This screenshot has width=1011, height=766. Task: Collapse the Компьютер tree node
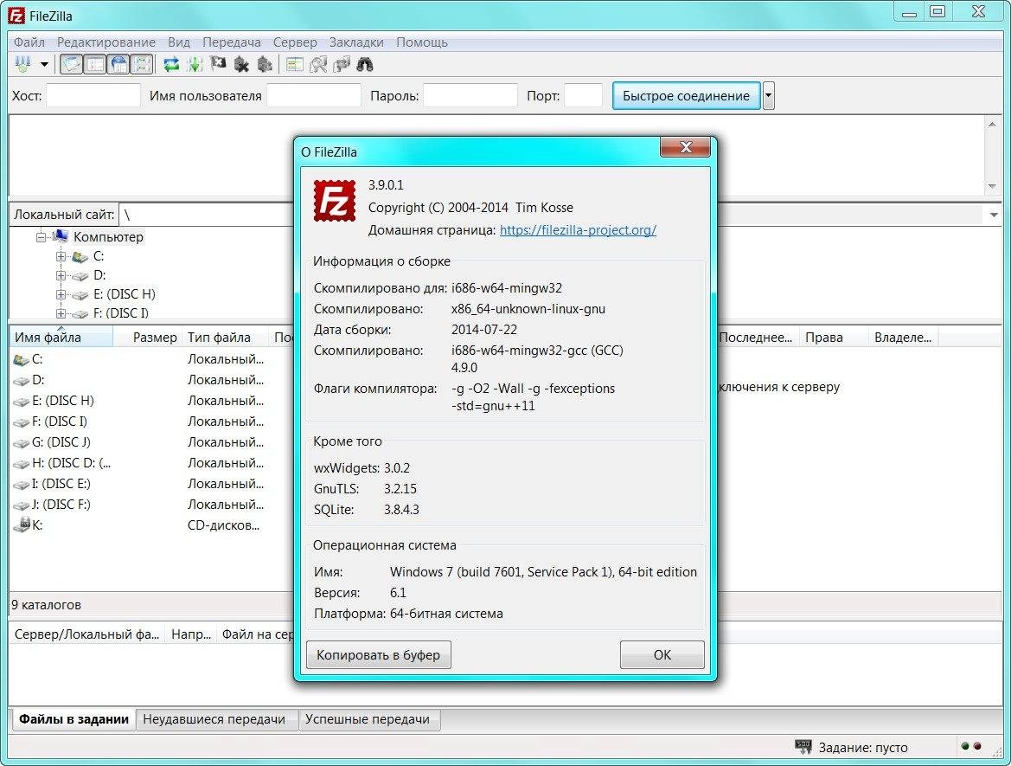(x=42, y=237)
